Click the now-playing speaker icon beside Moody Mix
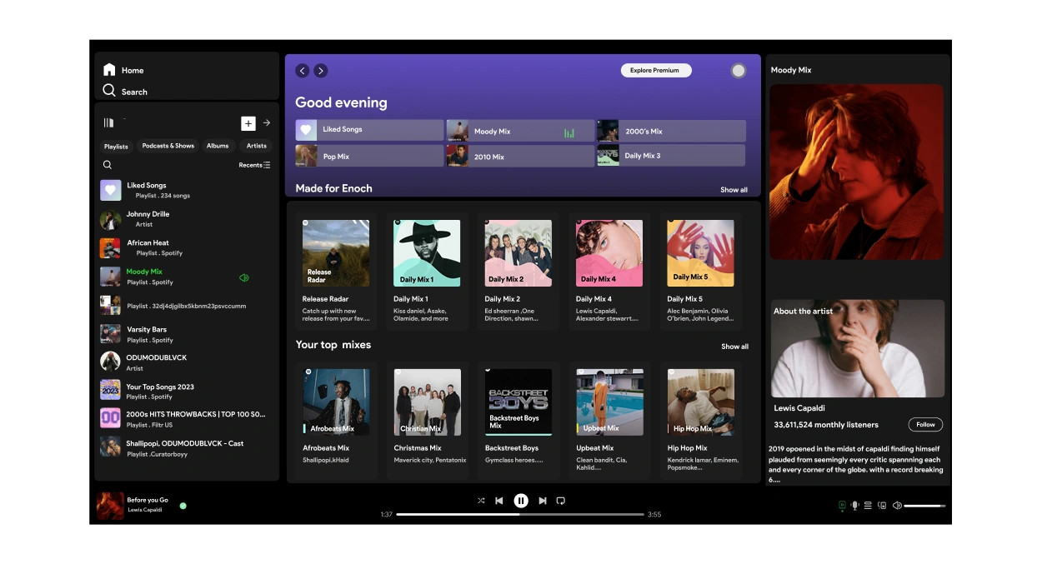This screenshot has height=564, width=1042. [x=244, y=277]
